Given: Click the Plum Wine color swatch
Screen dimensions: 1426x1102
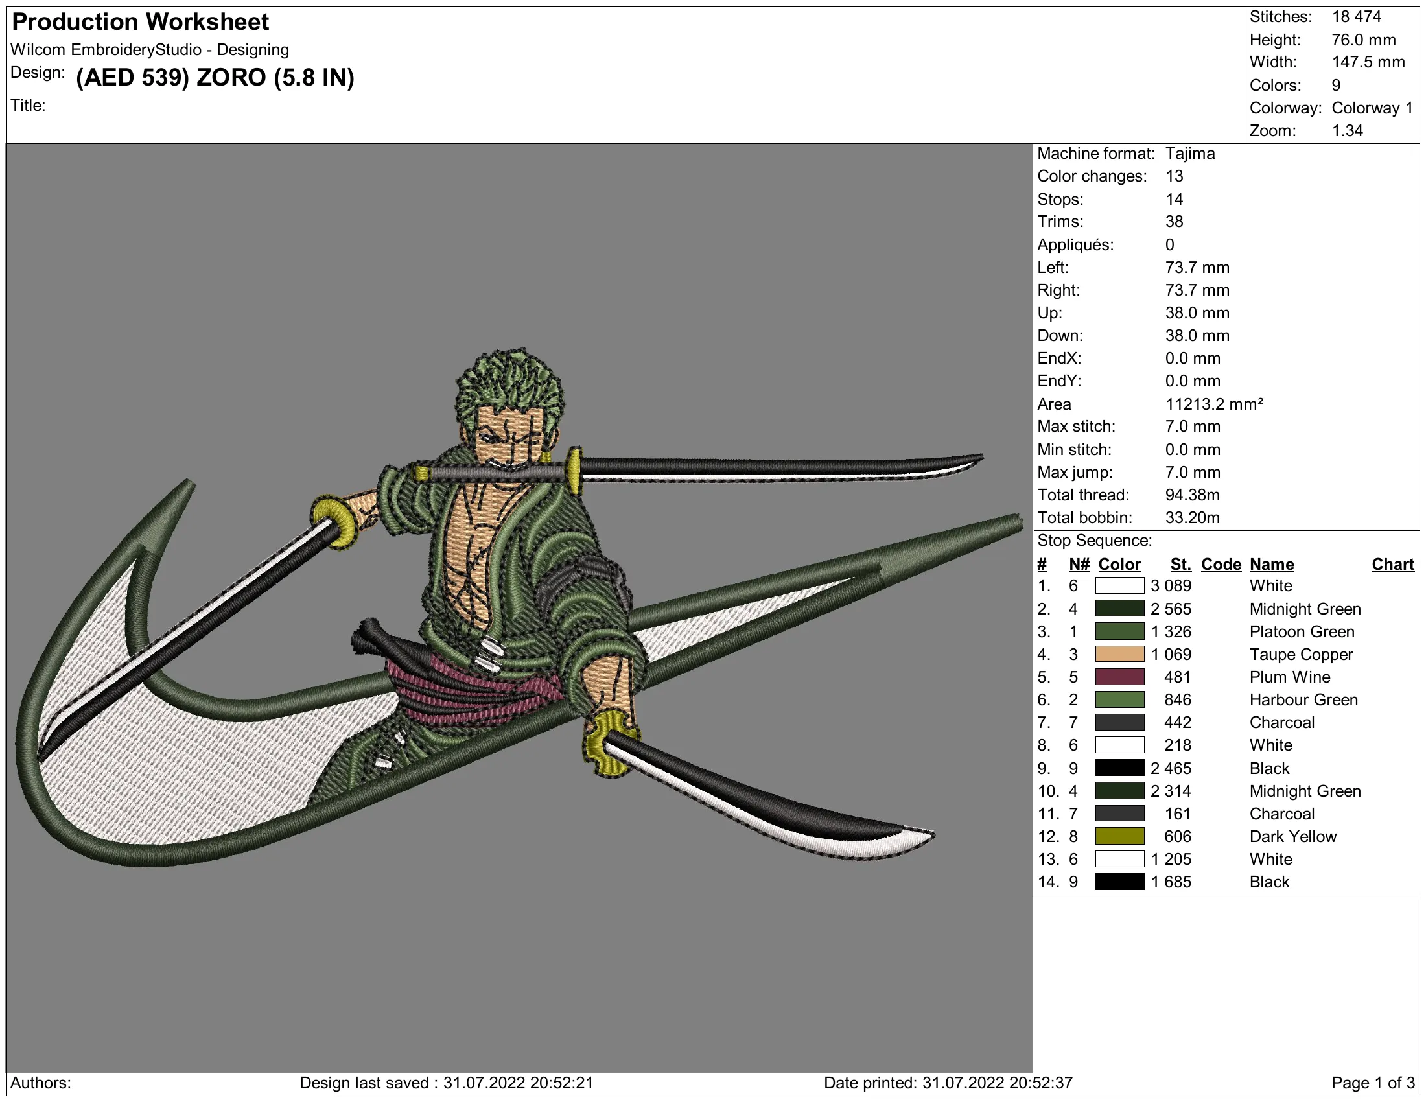Looking at the screenshot, I should point(1119,677).
